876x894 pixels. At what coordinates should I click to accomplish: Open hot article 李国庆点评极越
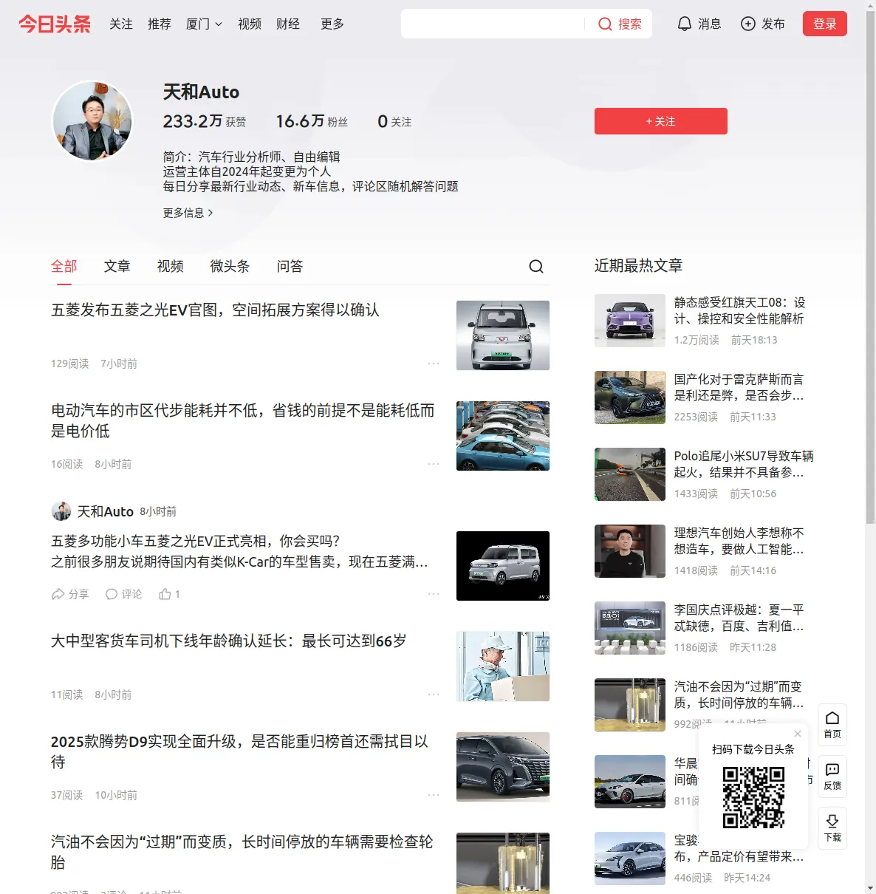tap(739, 618)
